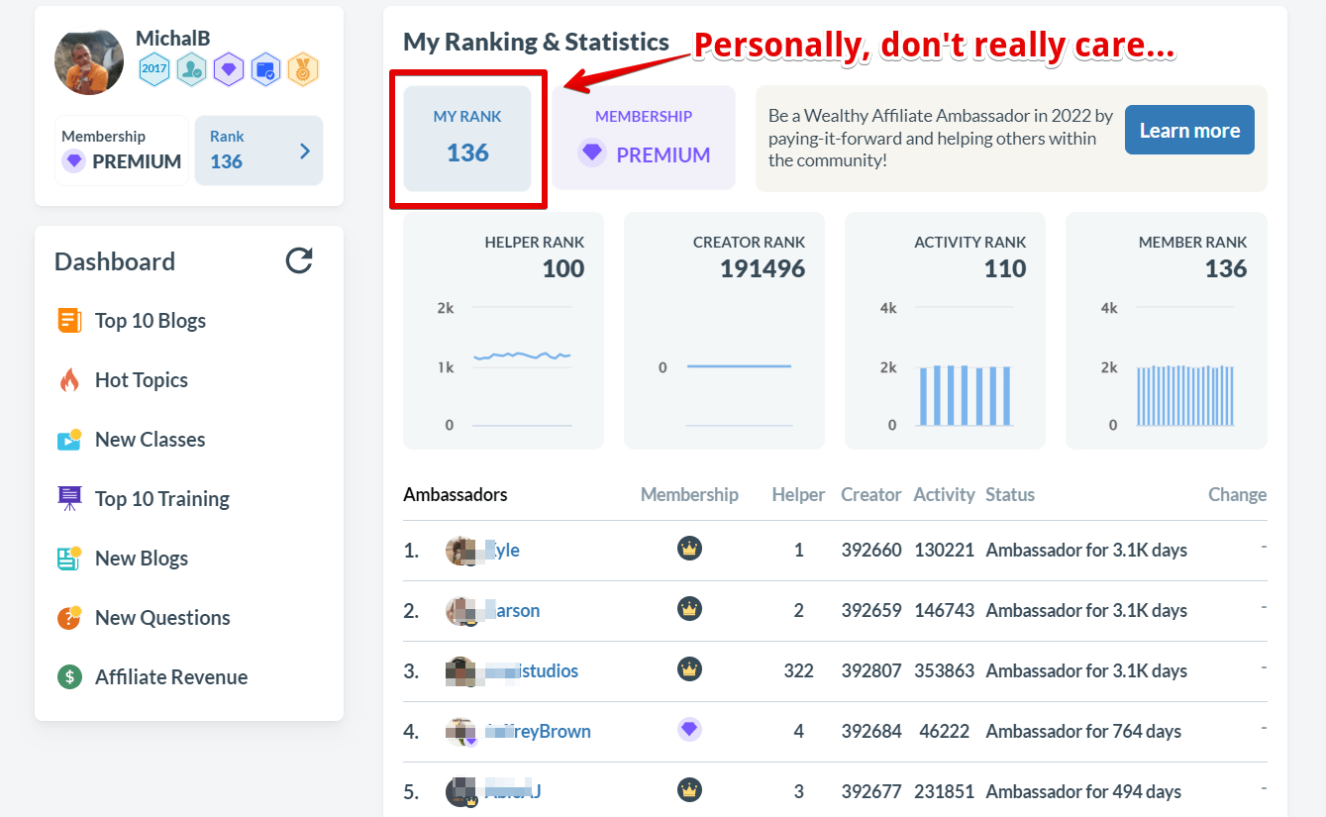Click the Activity column header
The width and height of the screenshot is (1326, 817).
pyautogui.click(x=944, y=494)
